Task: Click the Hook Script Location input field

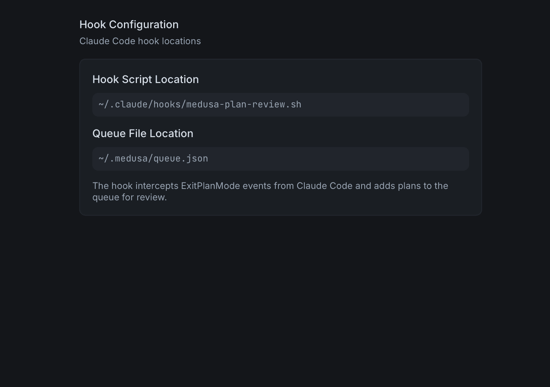Action: [x=280, y=104]
